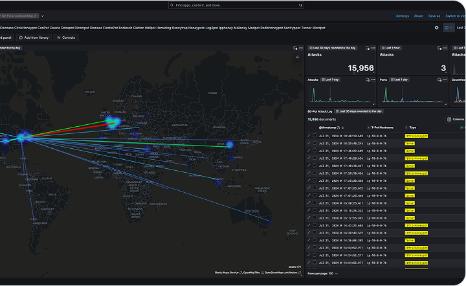The image size is (466, 286).
Task: Expand document details for the 14:43:23.605 row
Action: pos(309,225)
